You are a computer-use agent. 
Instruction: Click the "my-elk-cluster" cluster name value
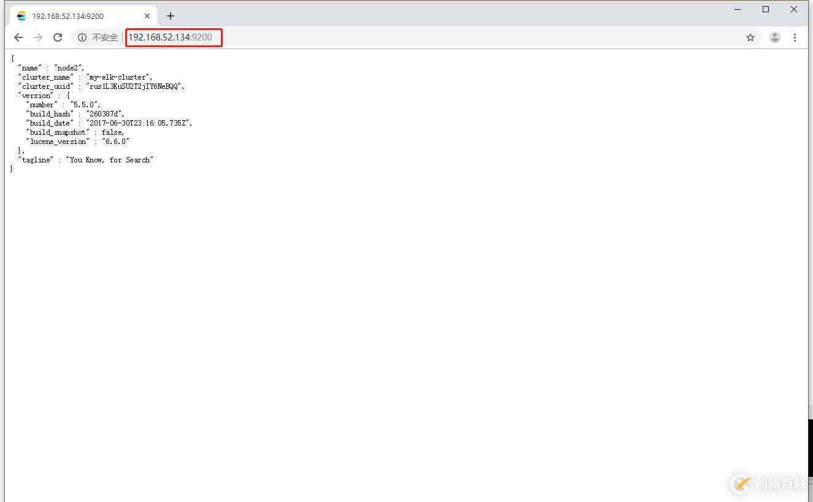click(118, 77)
